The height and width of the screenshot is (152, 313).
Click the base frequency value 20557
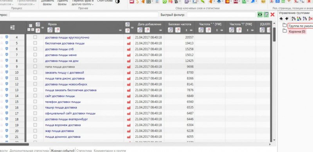(x=189, y=38)
